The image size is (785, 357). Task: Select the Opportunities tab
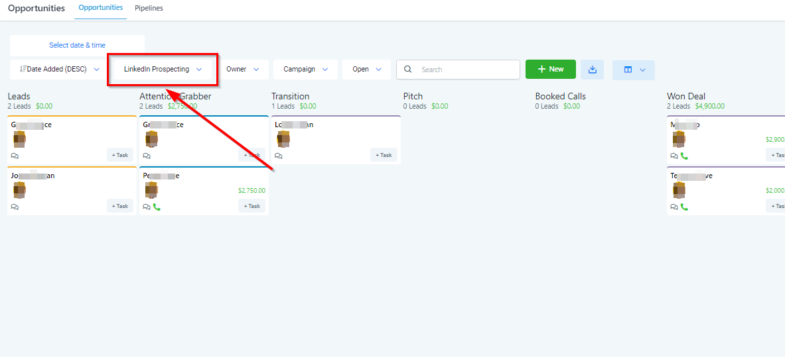[x=100, y=8]
